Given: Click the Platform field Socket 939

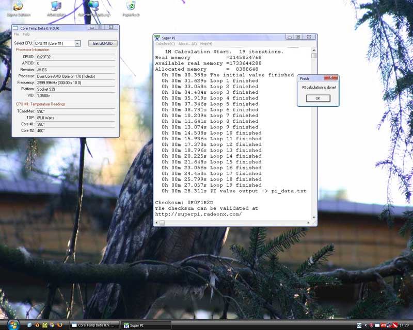Looking at the screenshot, I should pos(75,89).
